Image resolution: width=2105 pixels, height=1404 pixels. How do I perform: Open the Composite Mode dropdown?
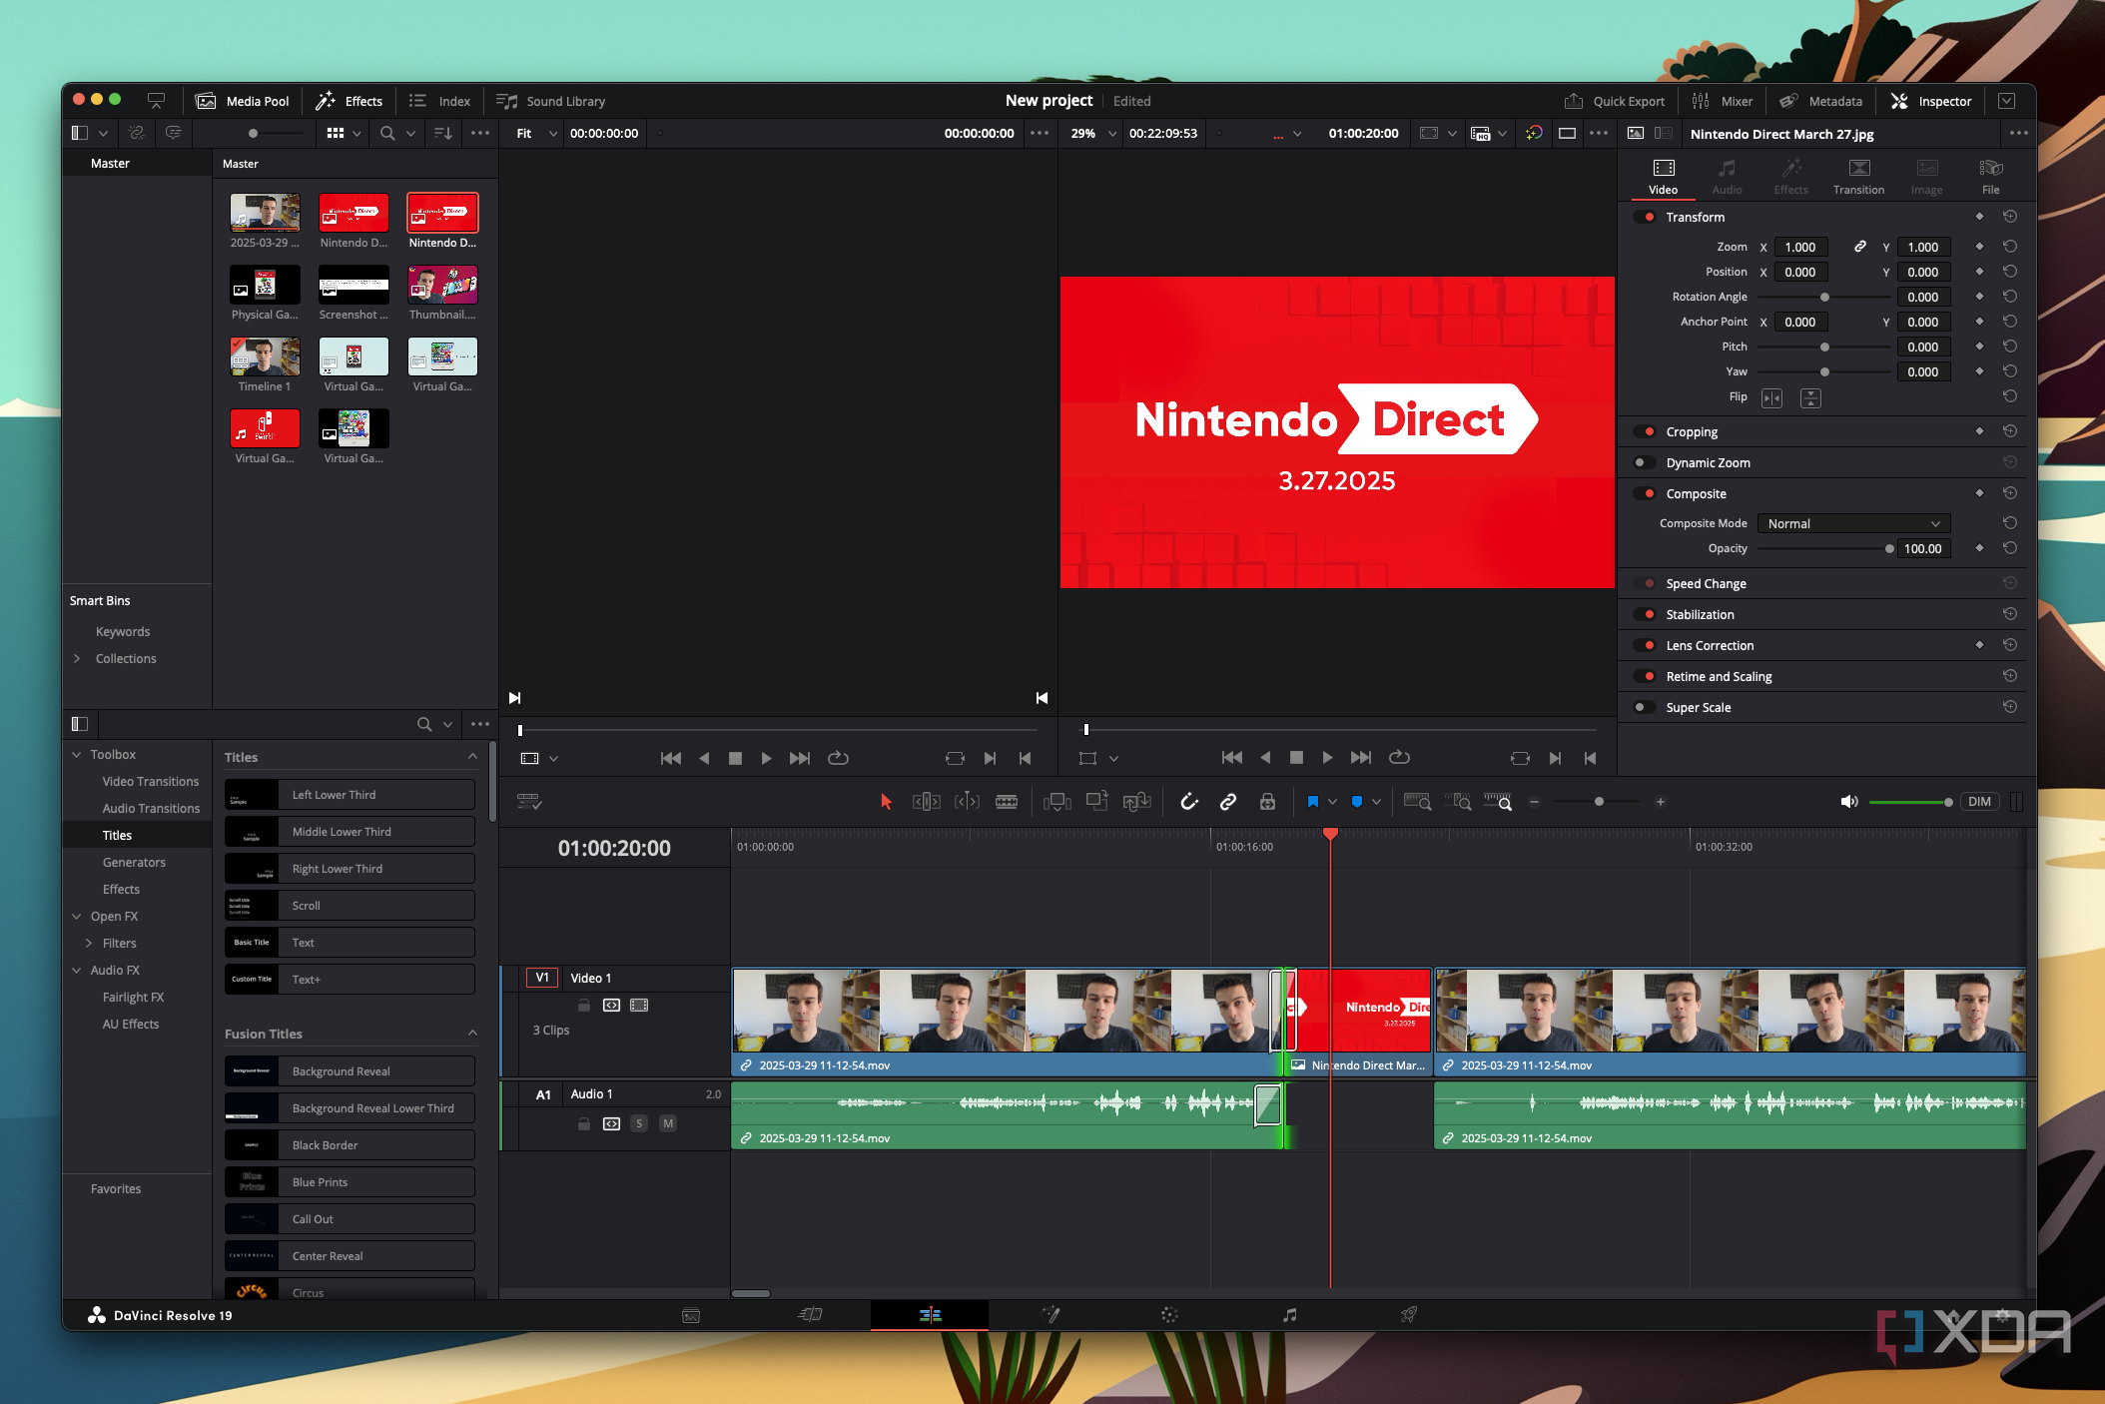pyautogui.click(x=1852, y=523)
